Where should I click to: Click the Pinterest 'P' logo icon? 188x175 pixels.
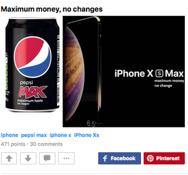150,158
